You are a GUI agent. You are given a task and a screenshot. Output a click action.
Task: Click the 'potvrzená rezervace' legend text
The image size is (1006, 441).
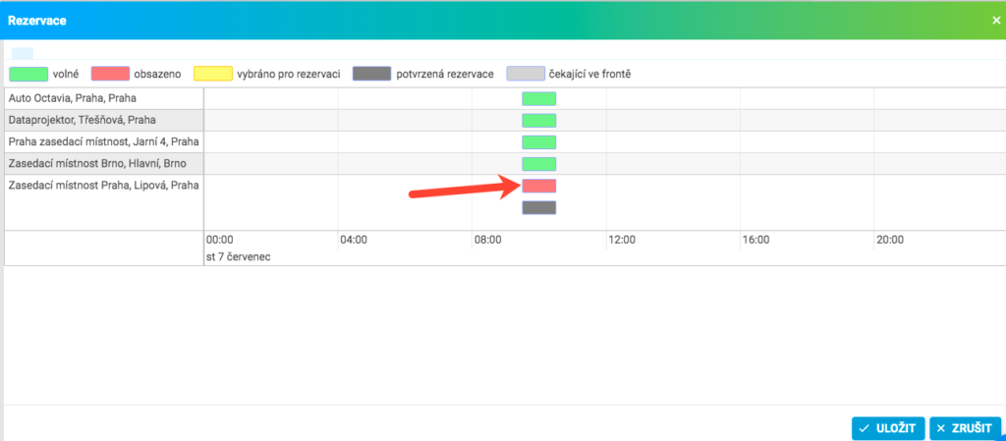pos(445,75)
